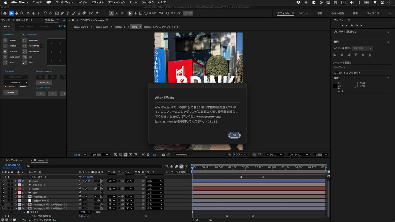Click the snapshot camera icon
Screen dimensions: 395x222
point(164,155)
